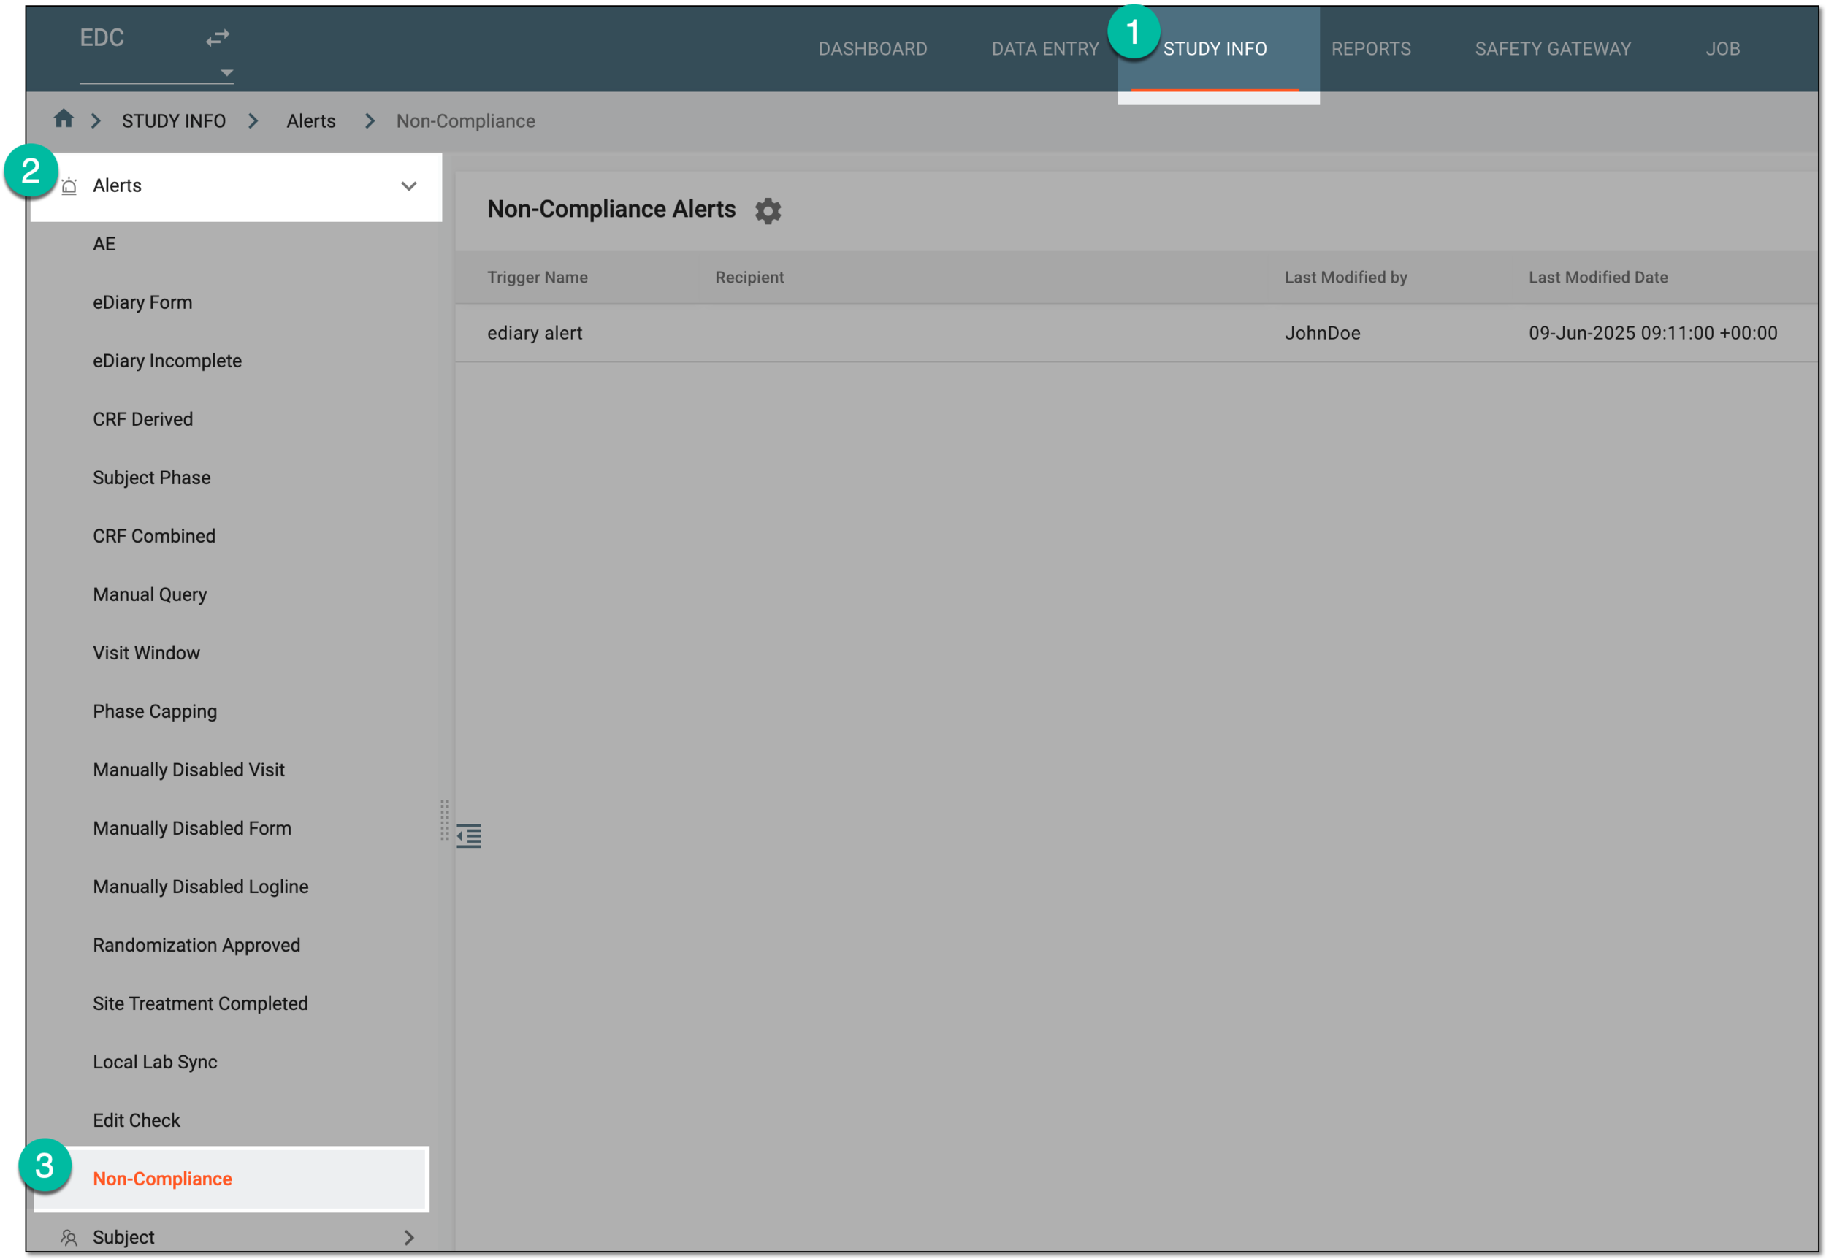Viewport: 1826px width, 1259px height.
Task: Click the EDC study name label
Action: coord(102,37)
